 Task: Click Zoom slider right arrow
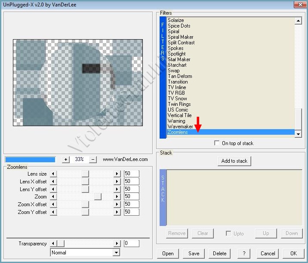point(117,197)
